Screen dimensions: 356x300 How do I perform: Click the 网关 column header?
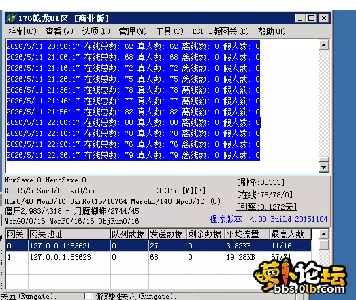(17, 234)
